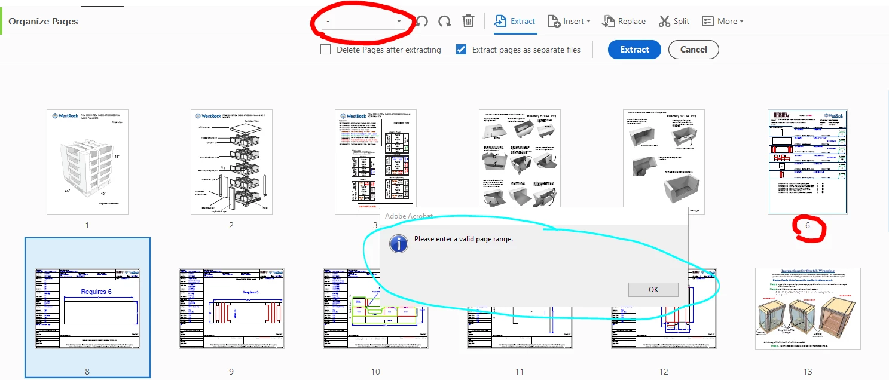
Task: Open the Insert dropdown menu
Action: click(x=569, y=22)
